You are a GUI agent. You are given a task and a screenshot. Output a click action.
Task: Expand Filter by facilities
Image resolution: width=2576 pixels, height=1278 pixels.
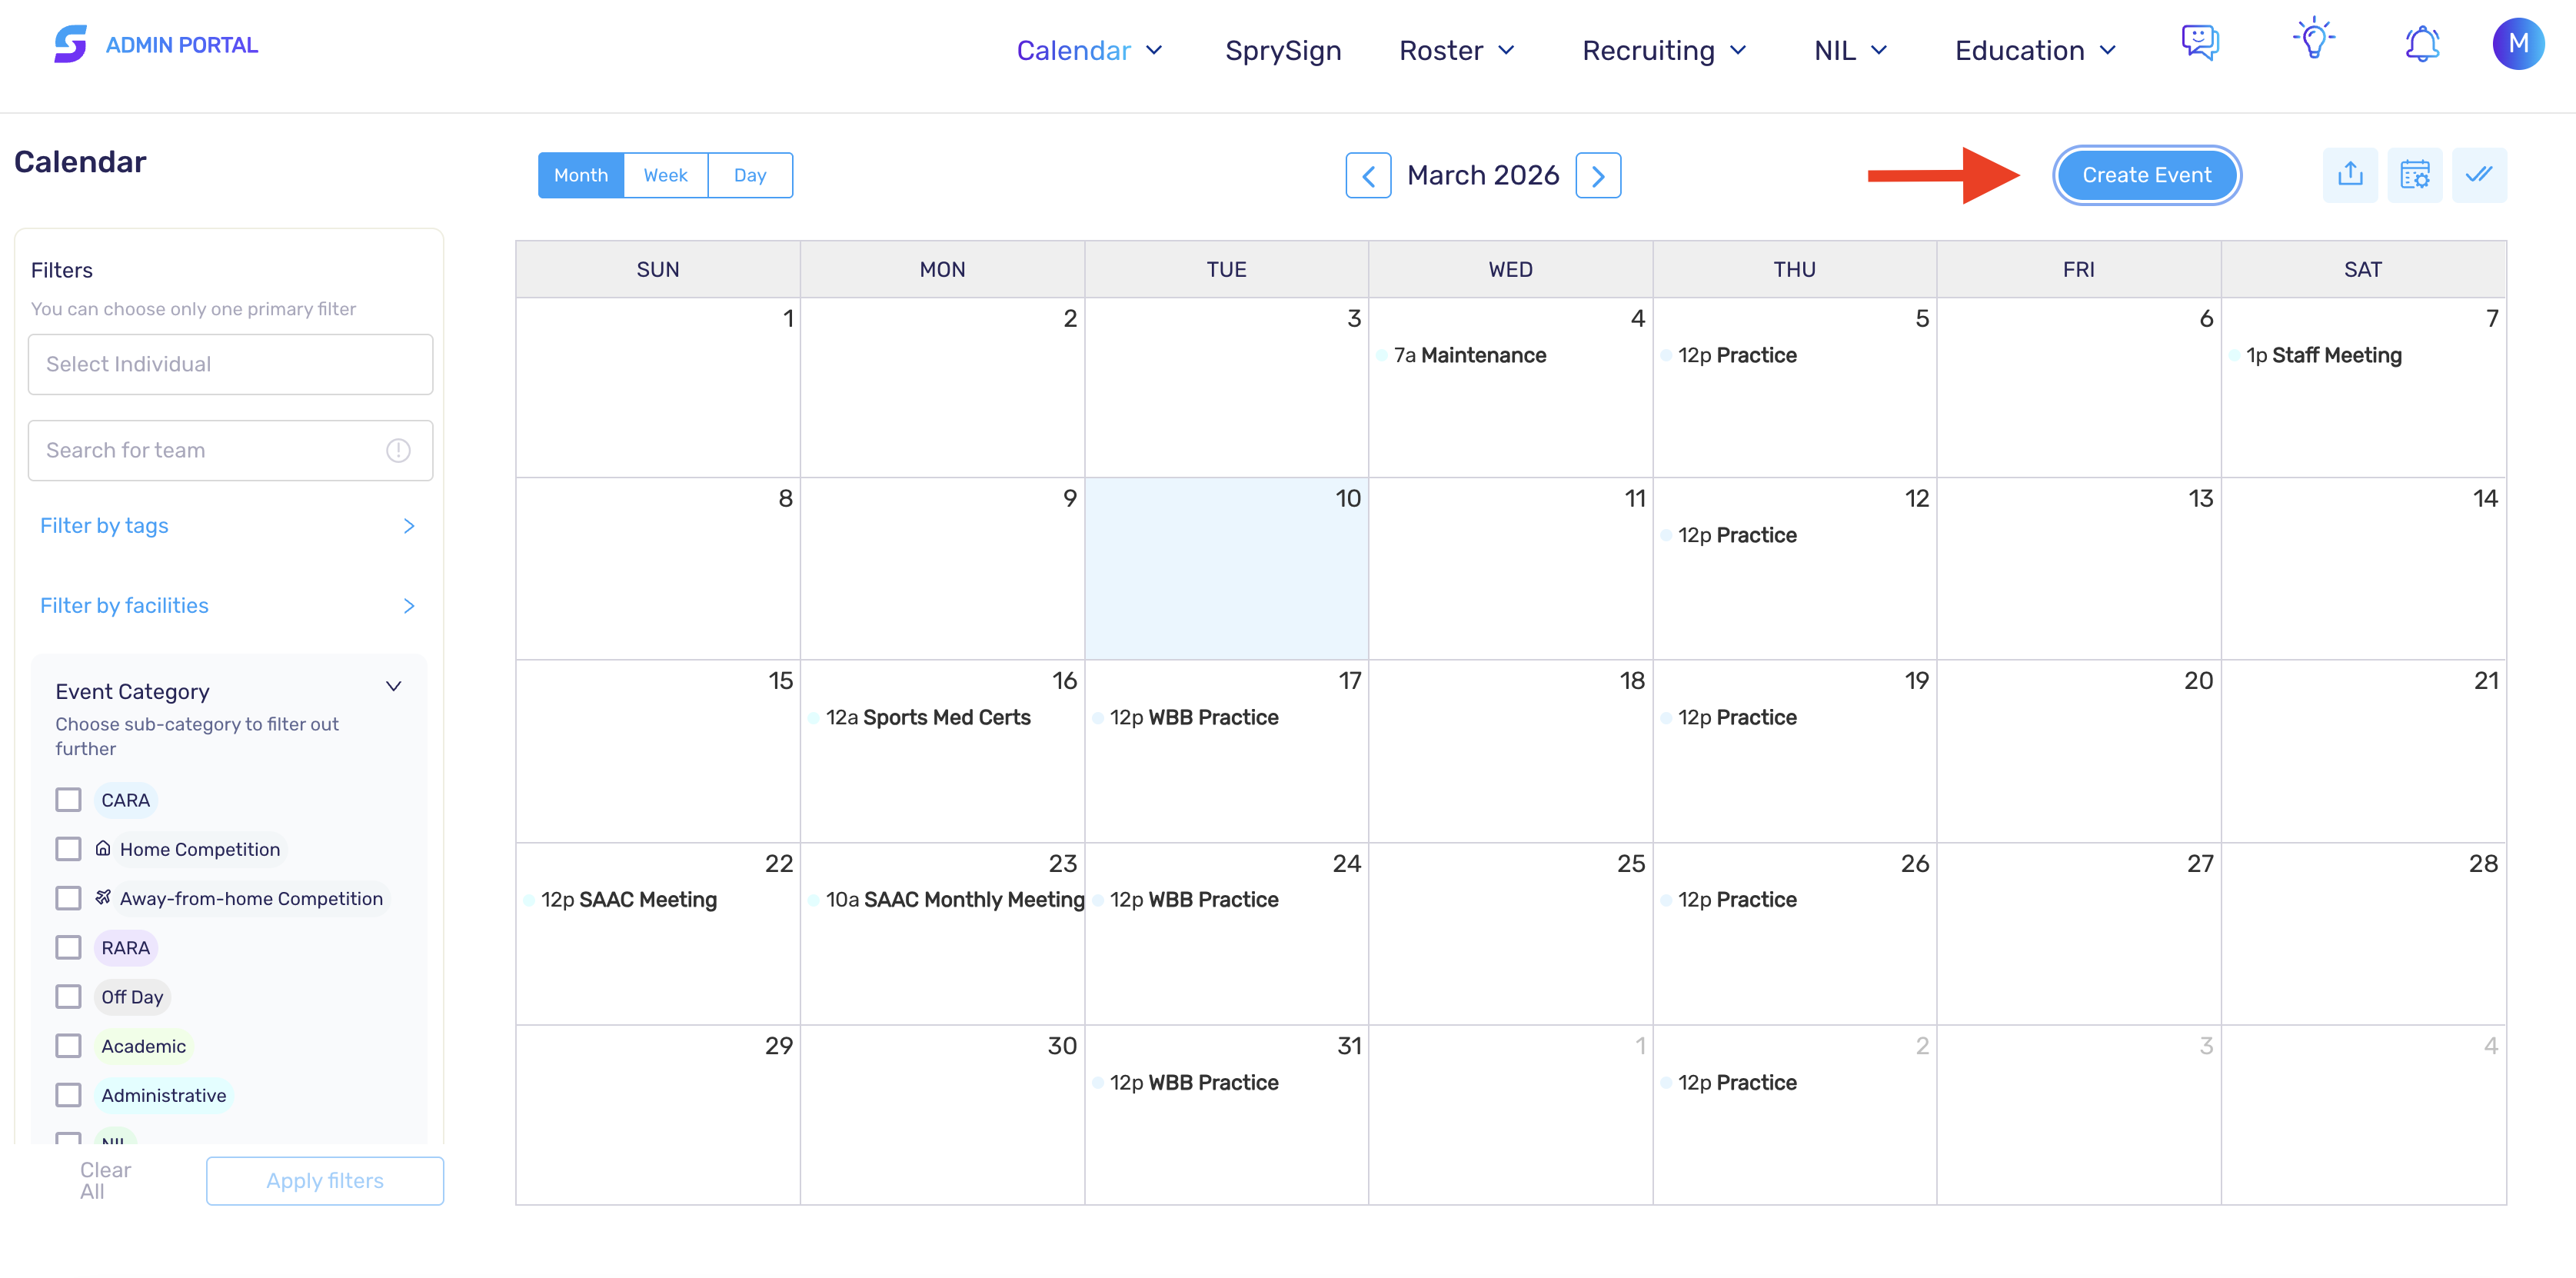(228, 606)
